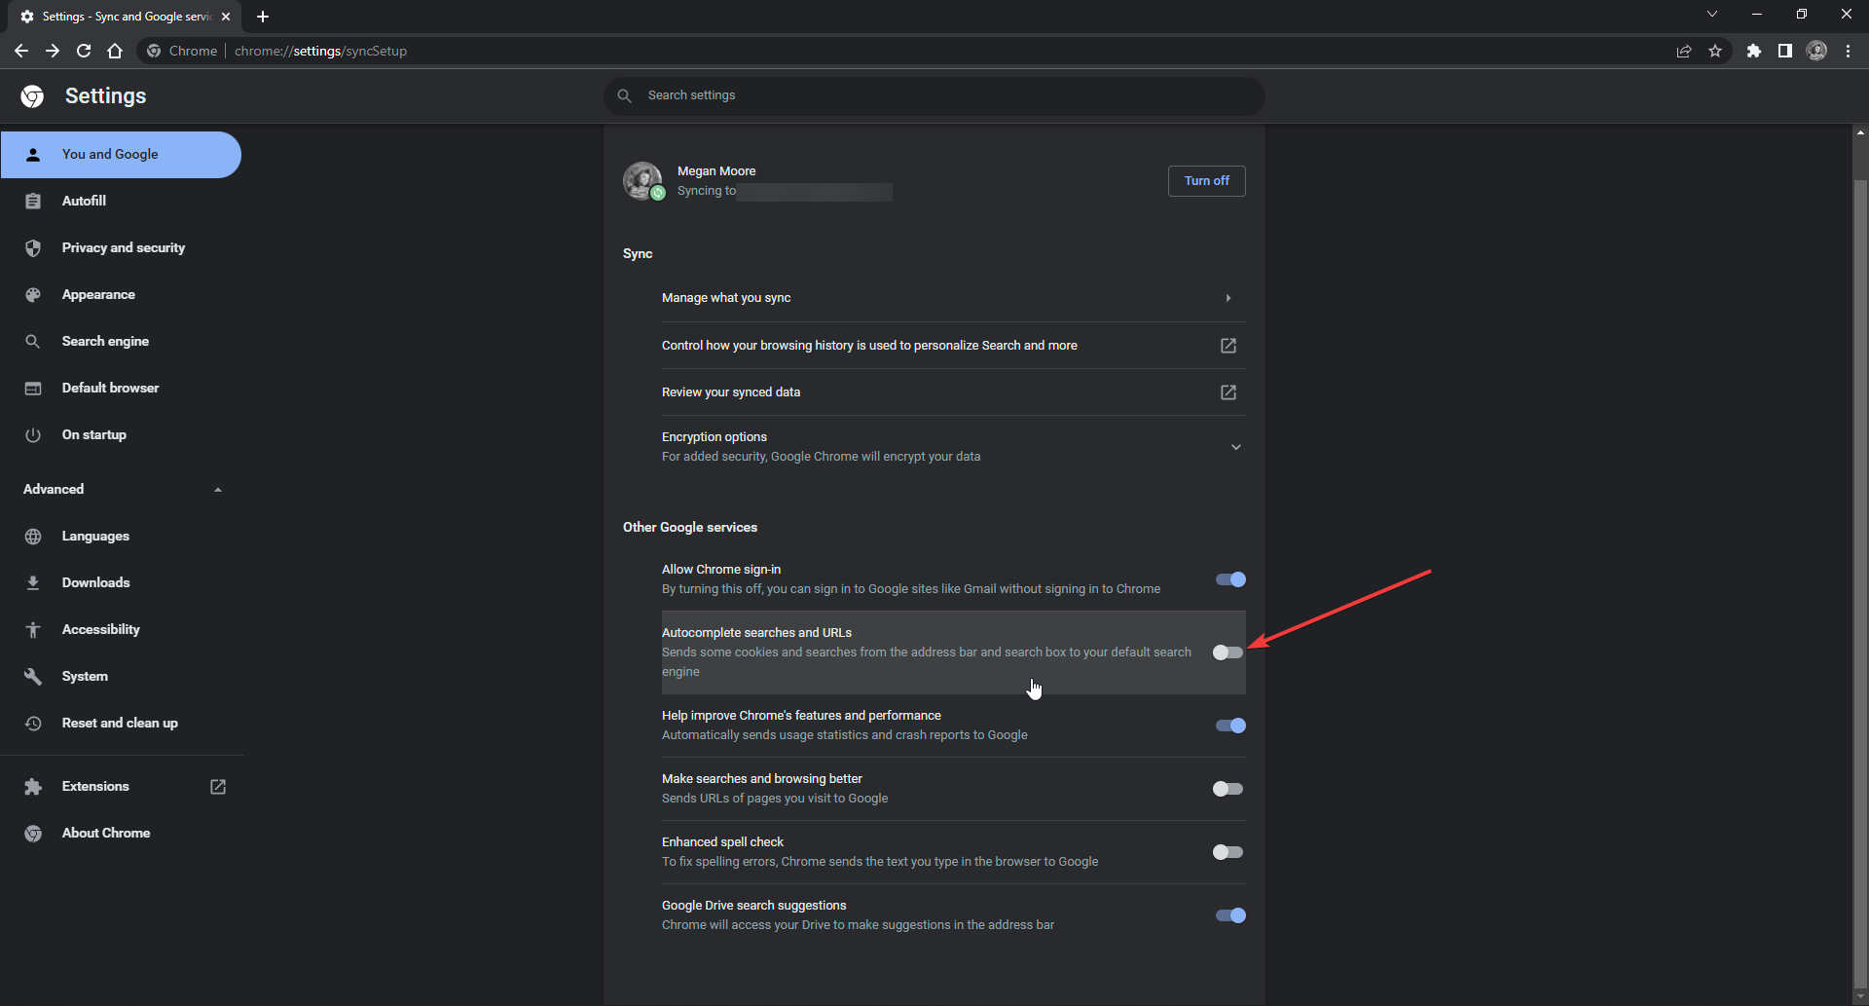Enable Enhanced spell check toggle
The height and width of the screenshot is (1006, 1869).
click(1228, 852)
